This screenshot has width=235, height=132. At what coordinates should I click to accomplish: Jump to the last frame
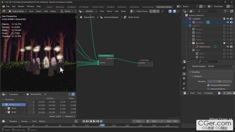pyautogui.click(x=101, y=121)
